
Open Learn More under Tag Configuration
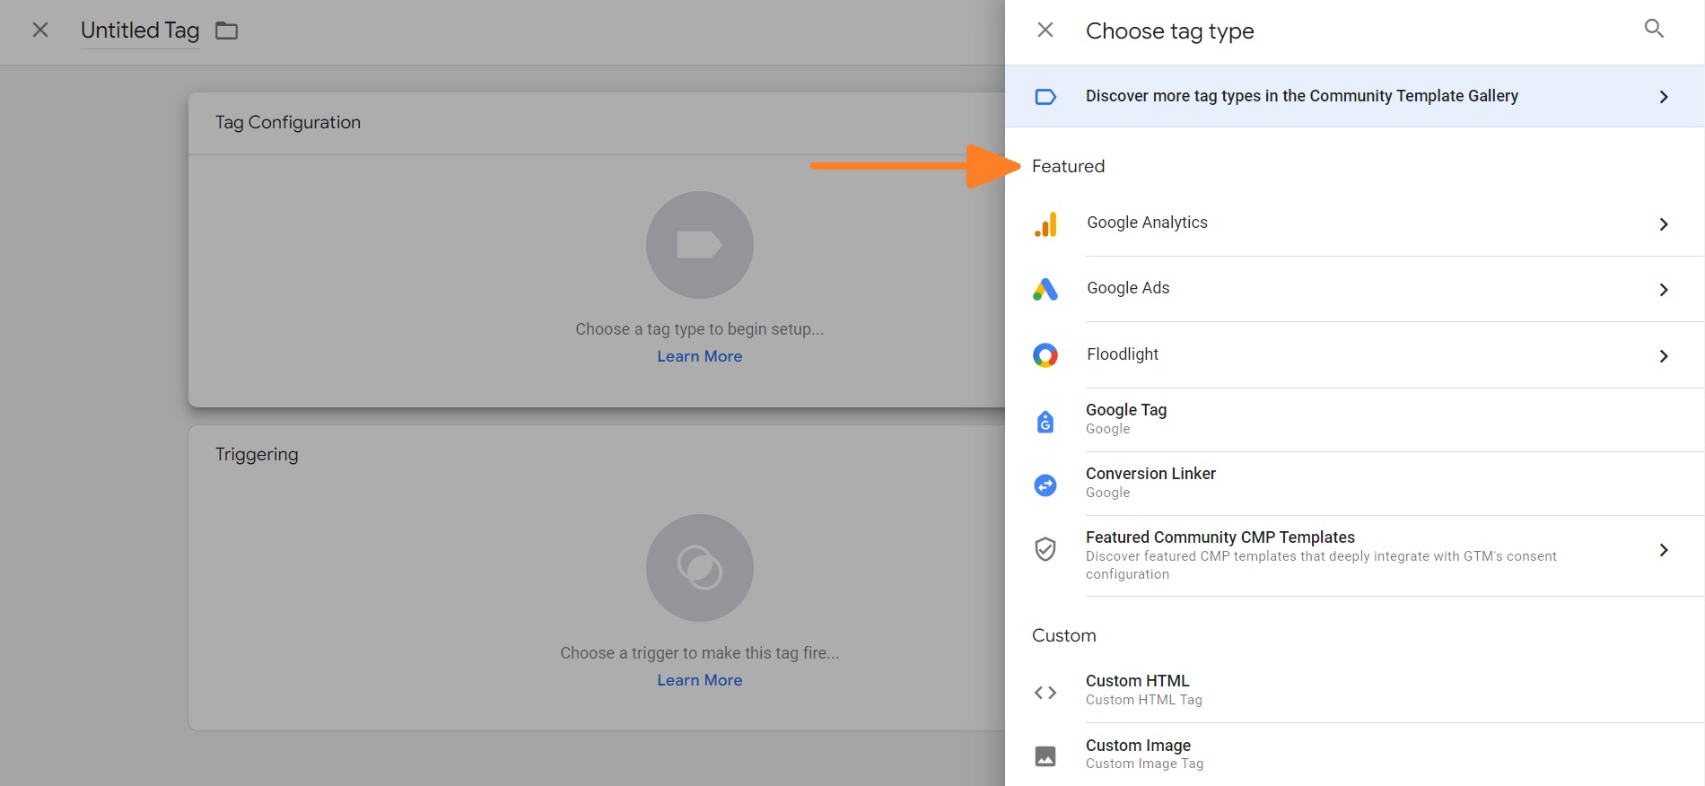coord(700,356)
